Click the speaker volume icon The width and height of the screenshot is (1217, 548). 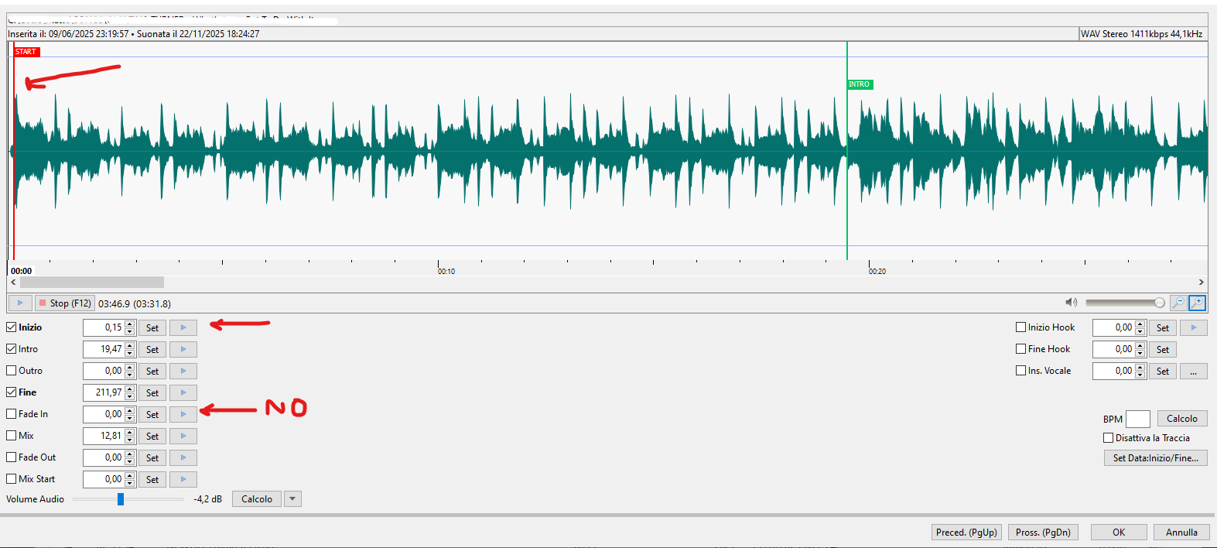pyautogui.click(x=1071, y=303)
